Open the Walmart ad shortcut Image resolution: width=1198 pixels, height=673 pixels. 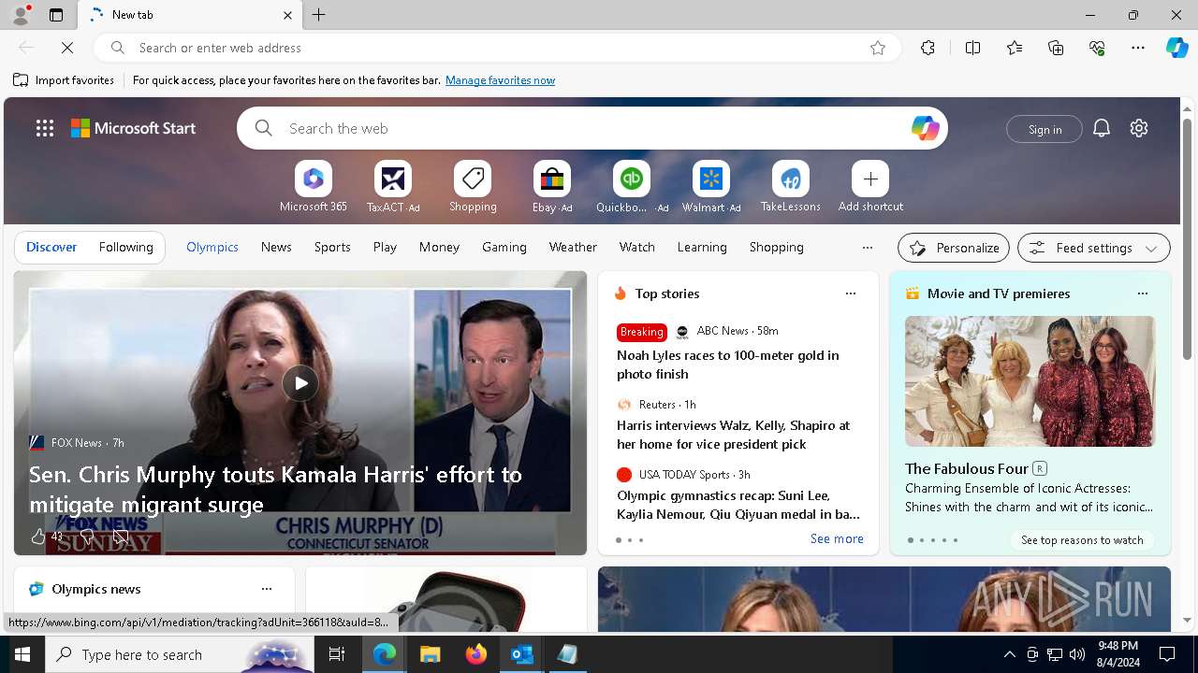[x=711, y=179]
